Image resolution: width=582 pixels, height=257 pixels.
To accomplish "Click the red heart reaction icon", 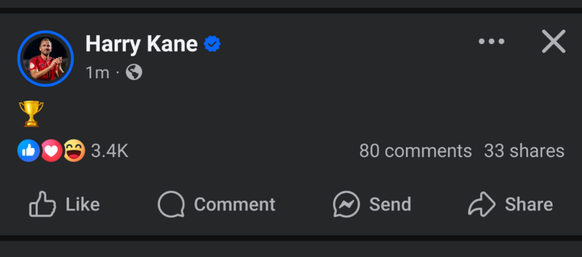I will tap(51, 150).
